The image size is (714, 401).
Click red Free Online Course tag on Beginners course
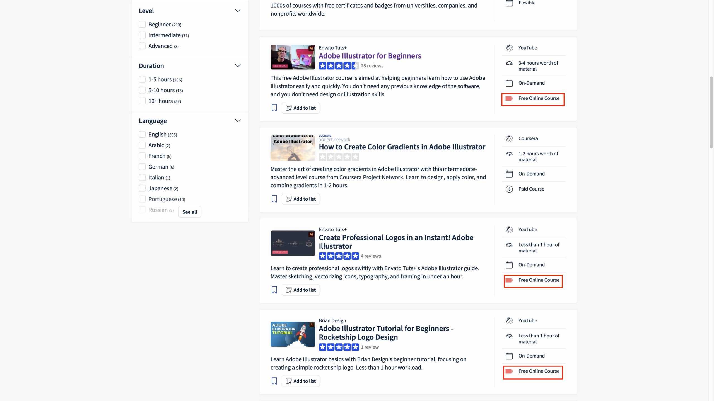point(509,98)
